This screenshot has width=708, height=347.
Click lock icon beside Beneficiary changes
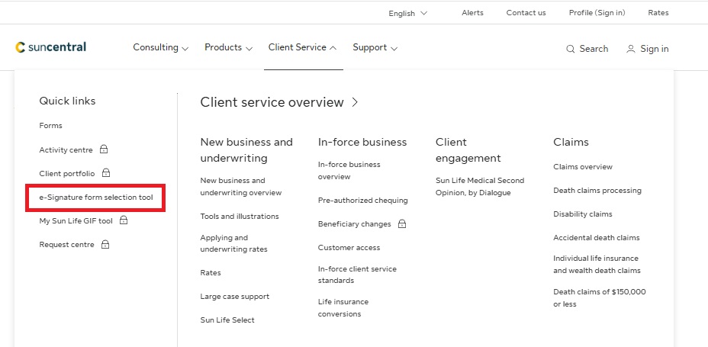click(x=402, y=224)
